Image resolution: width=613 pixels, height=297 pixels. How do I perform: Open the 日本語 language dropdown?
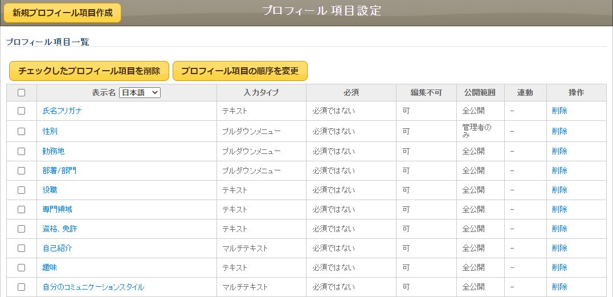pos(140,93)
